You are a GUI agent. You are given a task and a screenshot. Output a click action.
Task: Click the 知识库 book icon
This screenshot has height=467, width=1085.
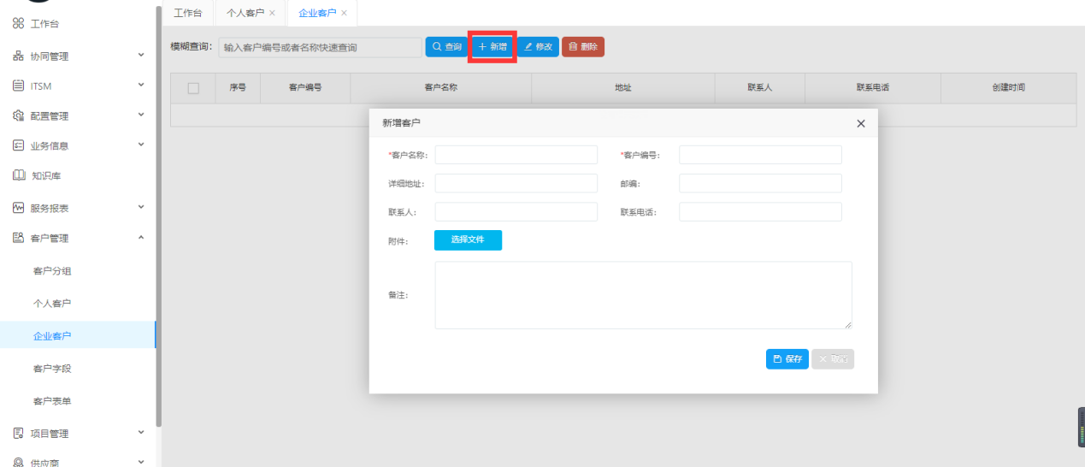point(18,176)
